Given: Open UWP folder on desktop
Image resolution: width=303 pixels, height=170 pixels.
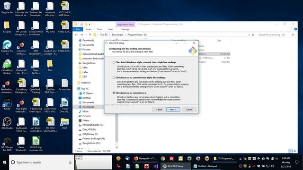Looking at the screenshot, I should coord(64,123).
